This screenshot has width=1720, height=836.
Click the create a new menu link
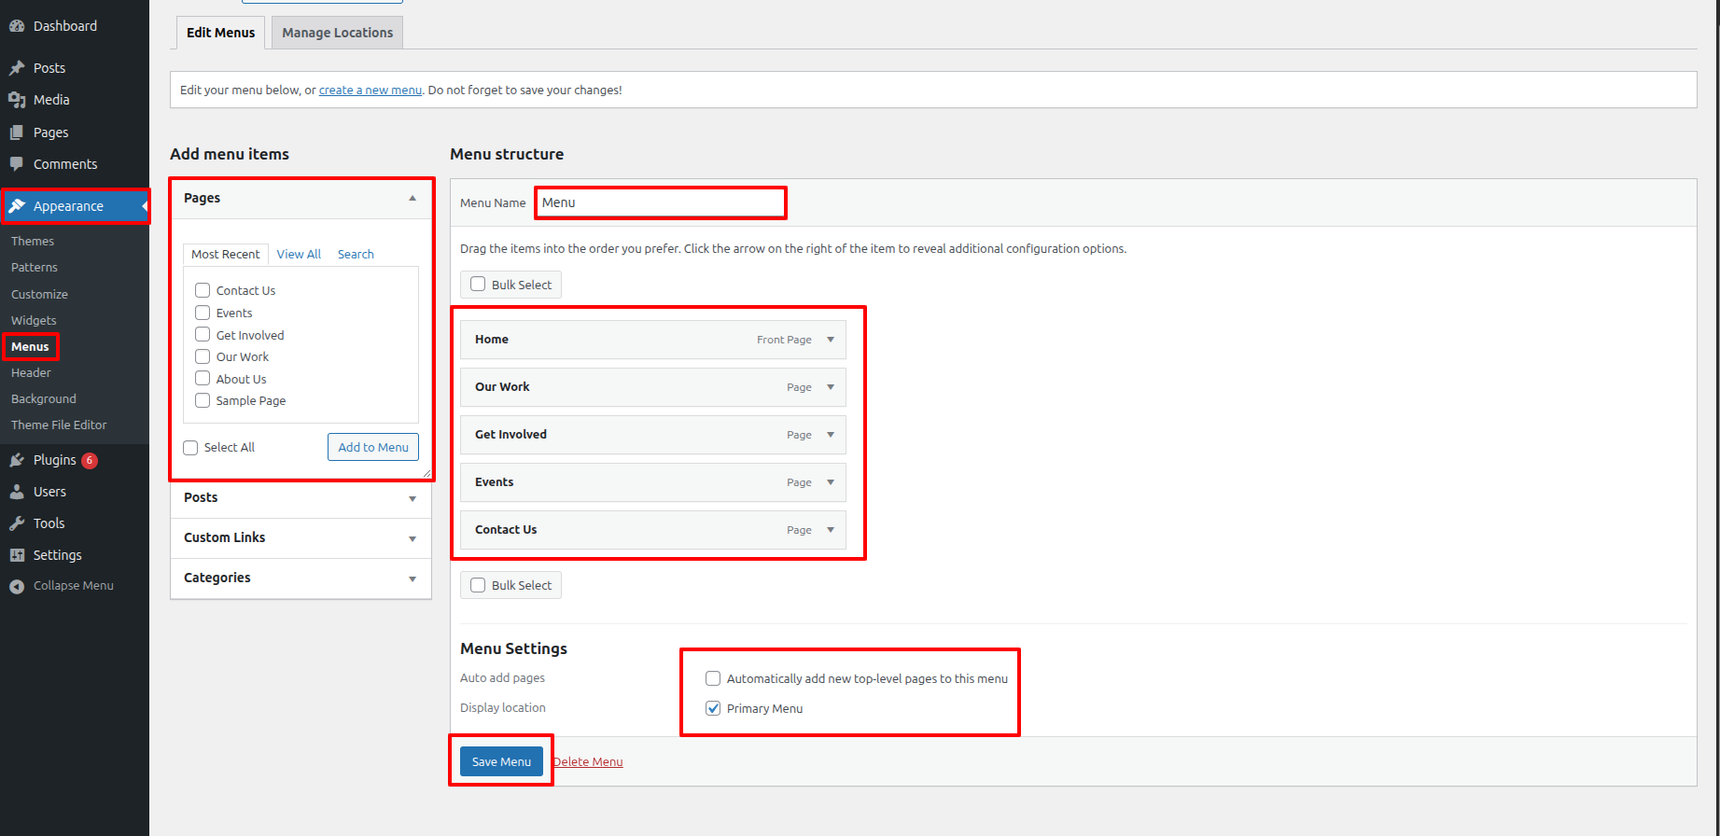point(371,91)
